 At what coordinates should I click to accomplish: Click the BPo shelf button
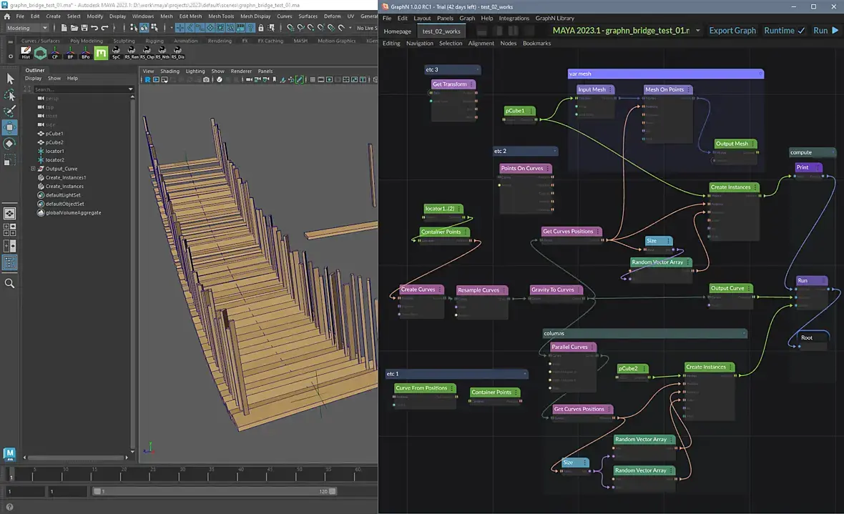pos(86,52)
